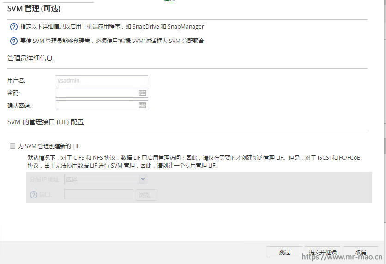386x264 pixels.
Task: Enable the 为 SVM 管理创建新的 LIF checkbox
Action: (x=12, y=146)
